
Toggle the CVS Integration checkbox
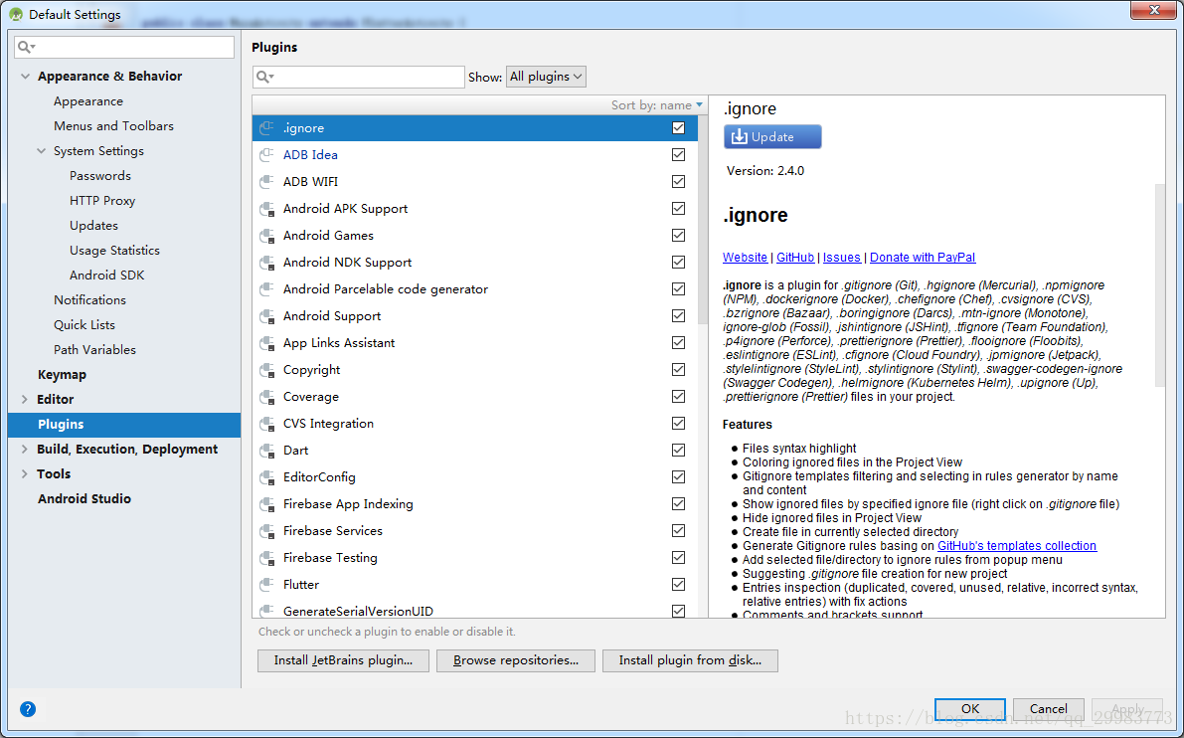(678, 423)
